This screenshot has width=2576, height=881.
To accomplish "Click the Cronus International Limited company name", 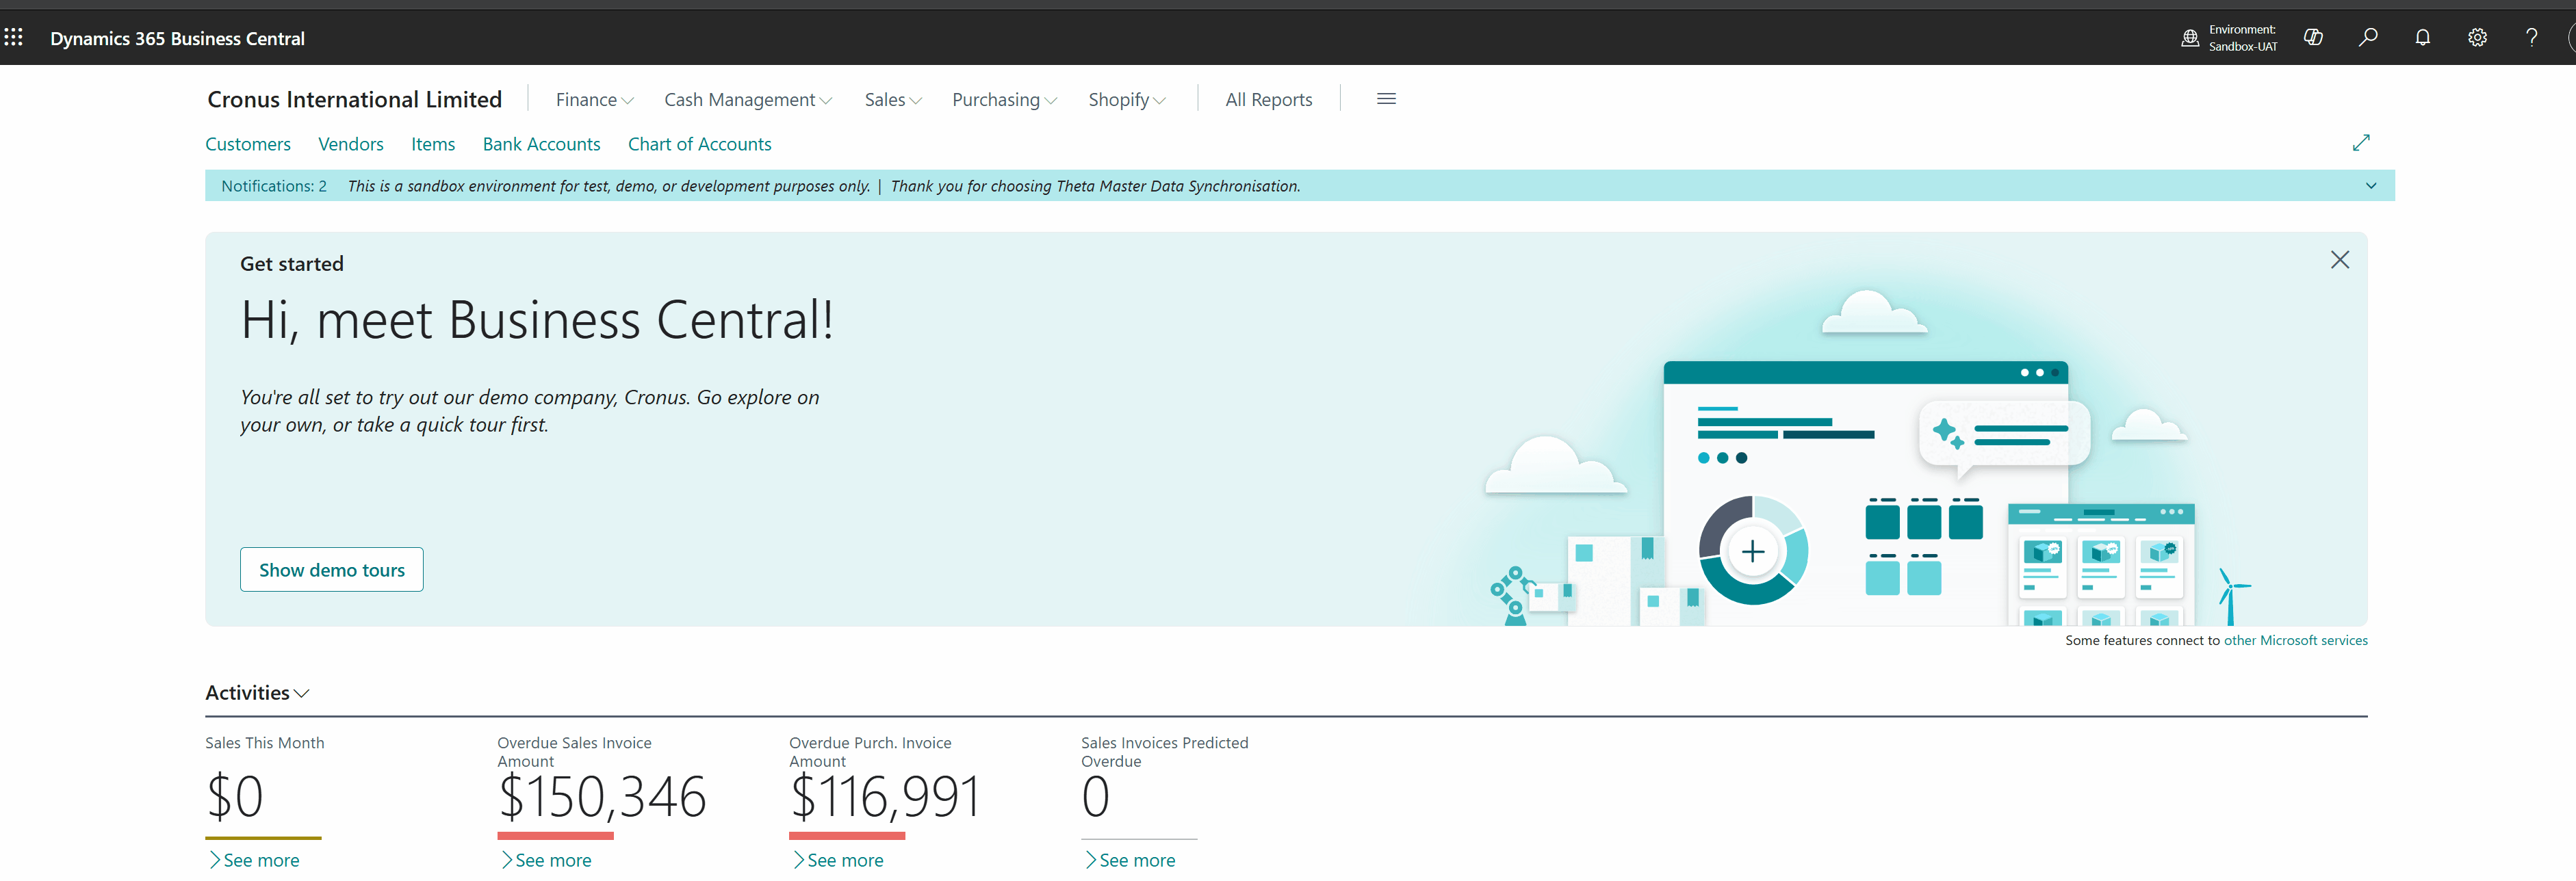I will pyautogui.click(x=354, y=100).
